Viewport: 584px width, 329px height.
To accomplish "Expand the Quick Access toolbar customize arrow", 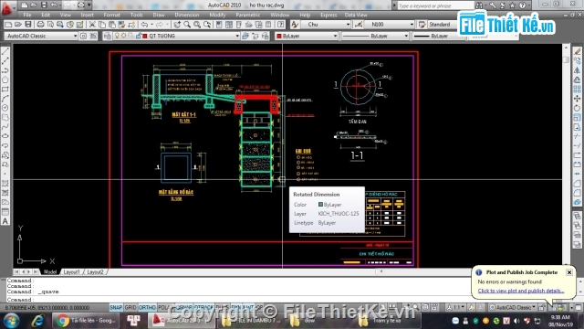I will tap(89, 5).
